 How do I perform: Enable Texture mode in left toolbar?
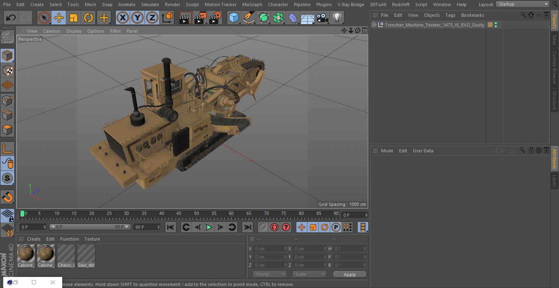(7, 70)
